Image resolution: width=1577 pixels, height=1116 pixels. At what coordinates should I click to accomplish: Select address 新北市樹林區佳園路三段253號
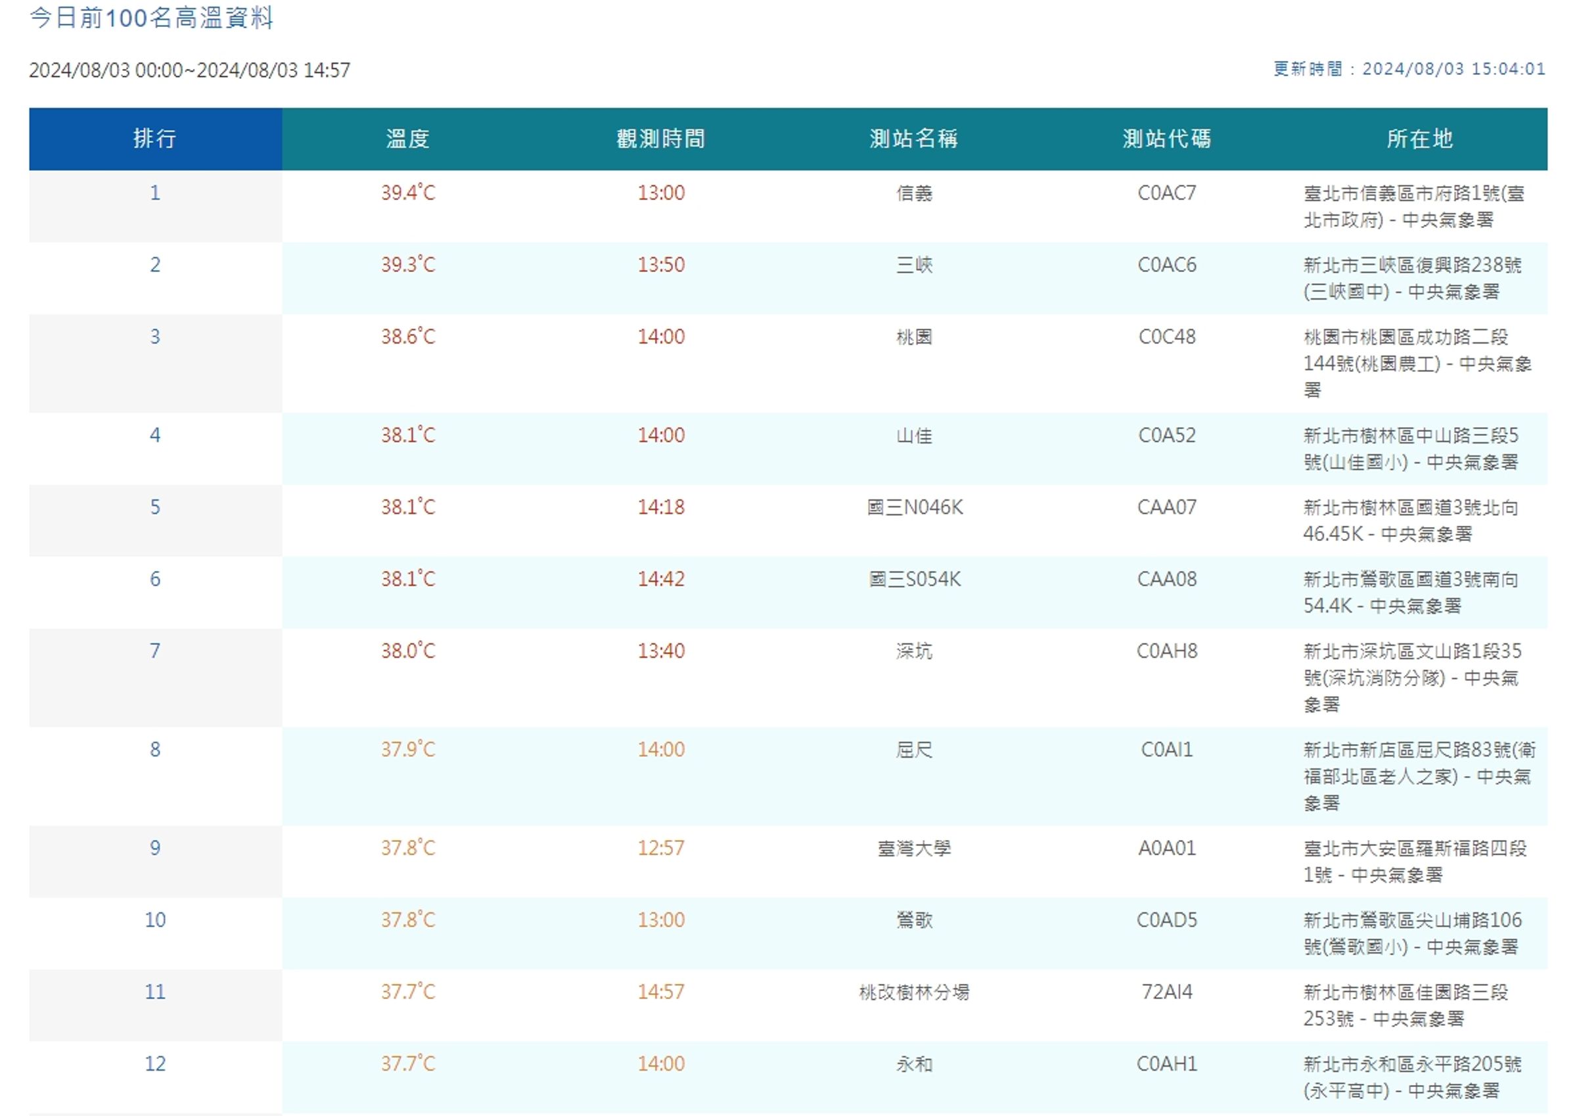[x=1406, y=1006]
